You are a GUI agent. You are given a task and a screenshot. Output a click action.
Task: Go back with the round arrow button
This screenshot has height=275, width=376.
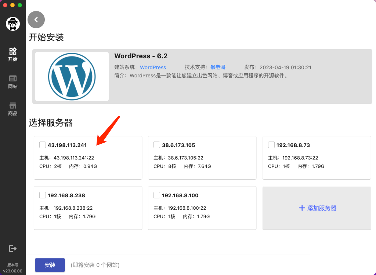point(36,20)
